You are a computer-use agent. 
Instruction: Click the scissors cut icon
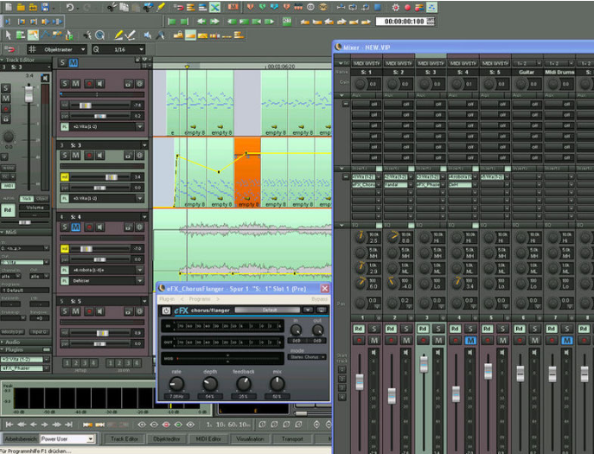112,7
